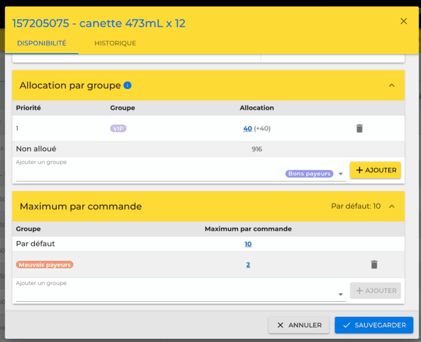Edit the Mauvais payeurs maximum value 2

coord(248,265)
